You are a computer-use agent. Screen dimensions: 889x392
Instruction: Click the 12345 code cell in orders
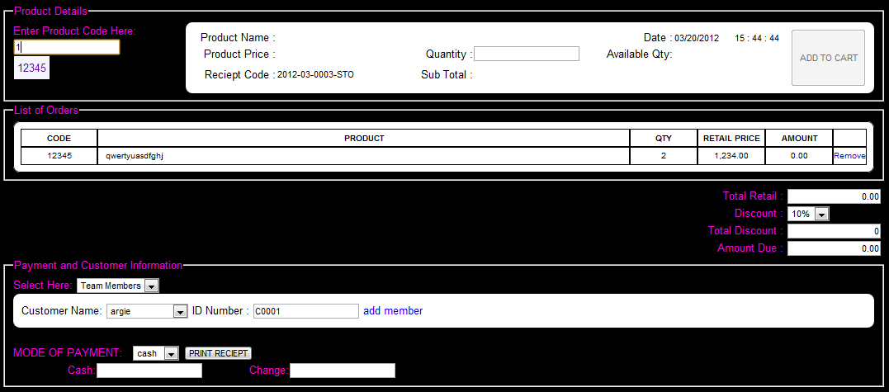(59, 156)
